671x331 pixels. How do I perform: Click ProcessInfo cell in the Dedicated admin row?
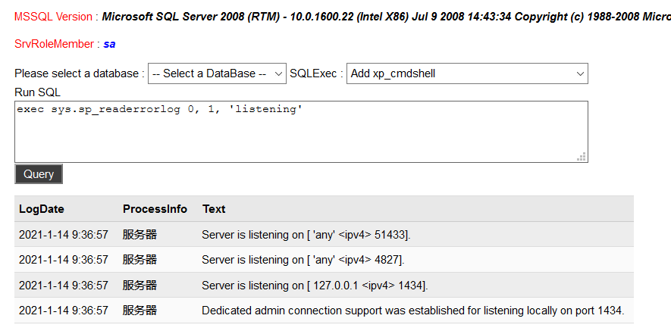140,311
